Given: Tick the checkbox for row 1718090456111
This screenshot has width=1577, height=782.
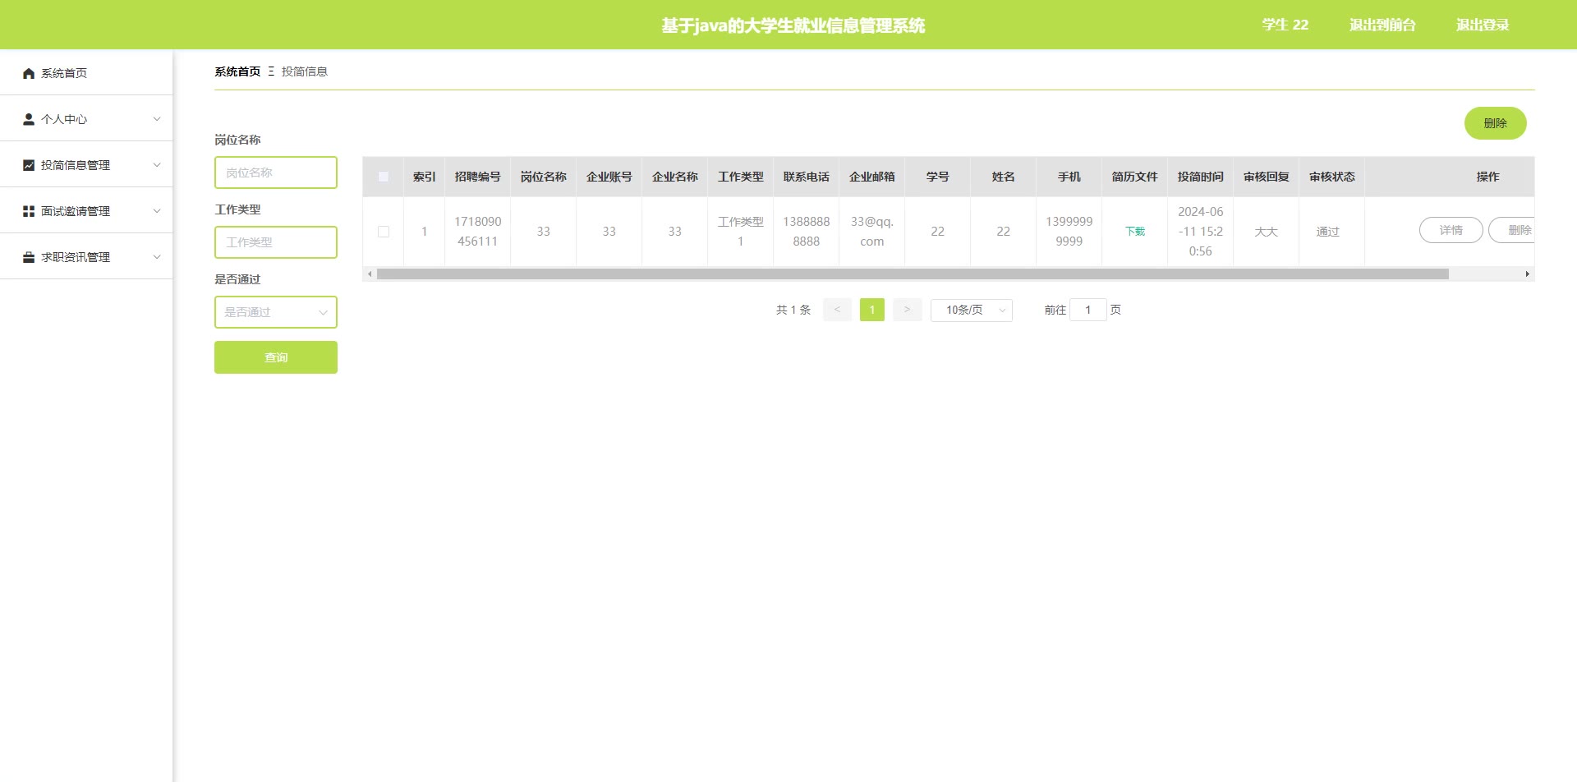Looking at the screenshot, I should (384, 232).
